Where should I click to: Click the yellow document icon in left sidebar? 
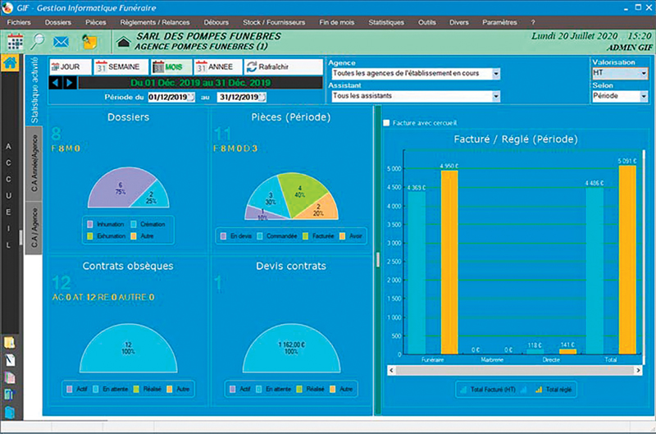pyautogui.click(x=9, y=343)
